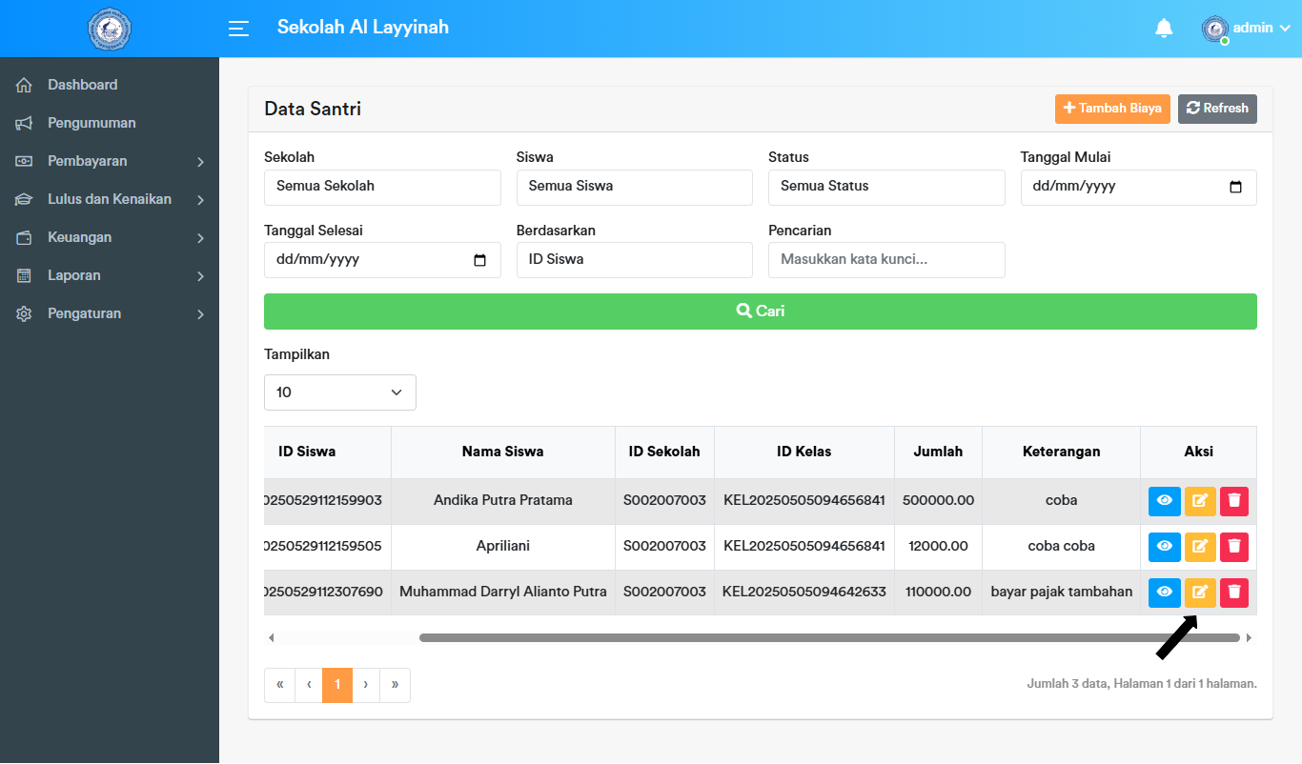Open the Tampilkan rows-per-page dropdown
This screenshot has width=1302, height=764.
tap(340, 392)
